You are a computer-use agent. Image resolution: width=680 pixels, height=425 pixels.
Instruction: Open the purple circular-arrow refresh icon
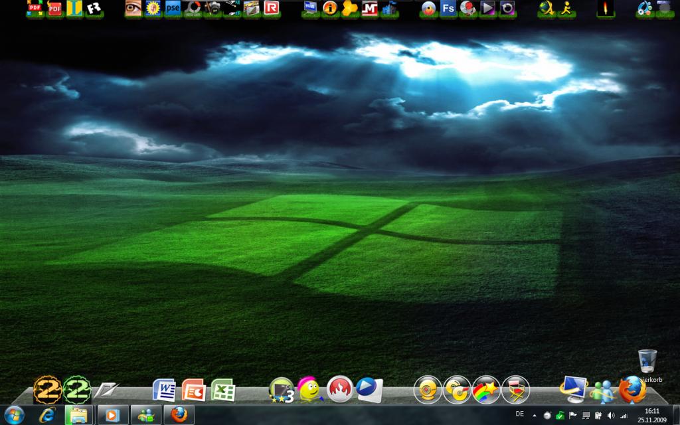click(507, 8)
